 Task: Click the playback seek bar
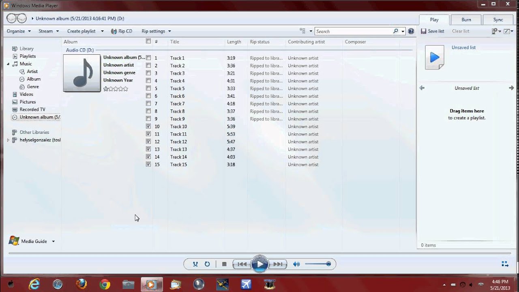(259, 253)
